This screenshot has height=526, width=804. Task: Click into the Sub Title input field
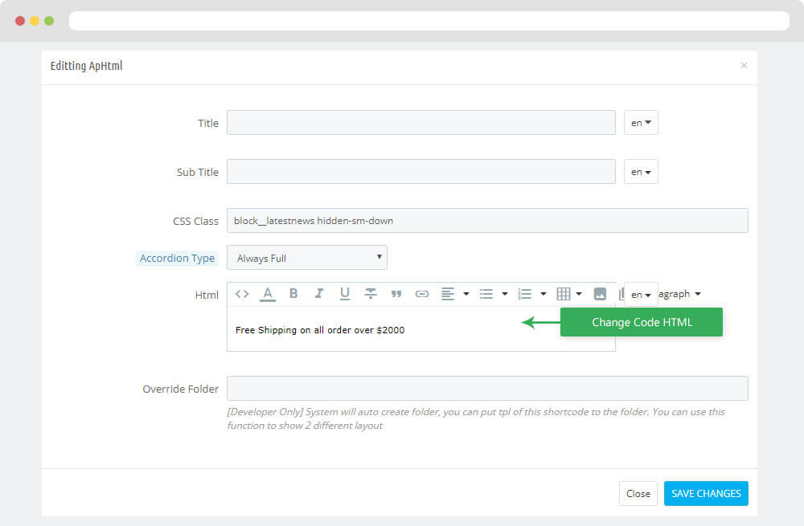point(421,172)
